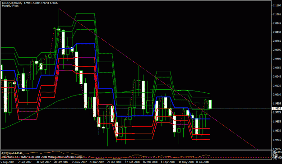Click the Interbank FX Trader 4 copyright text
This screenshot has height=164, width=282.
(x=42, y=157)
